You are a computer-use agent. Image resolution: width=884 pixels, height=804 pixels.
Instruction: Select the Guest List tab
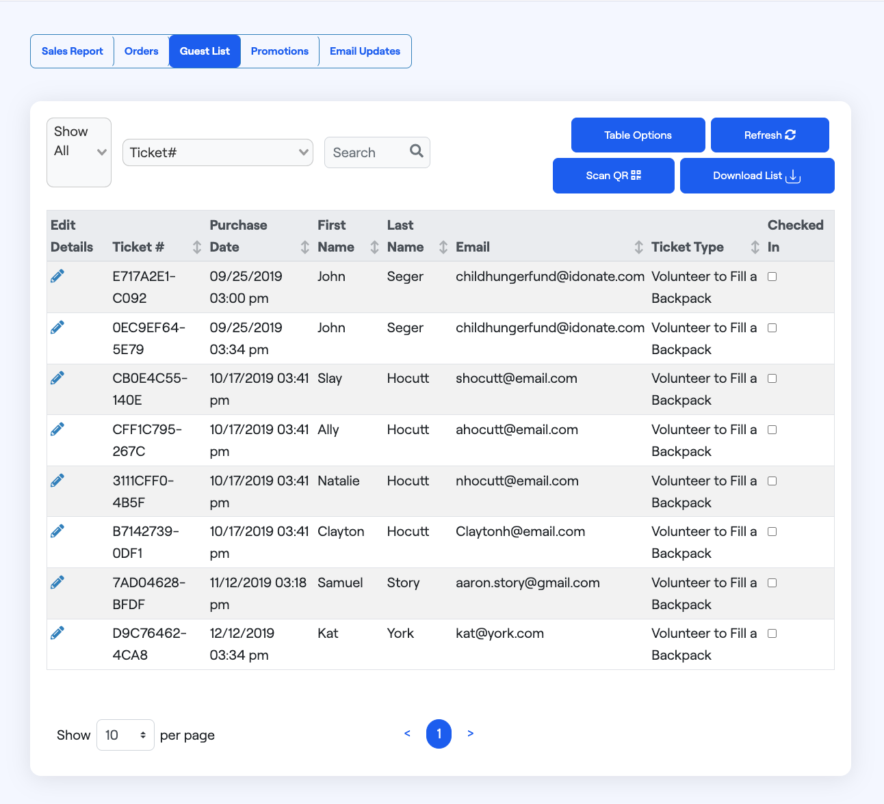click(205, 51)
